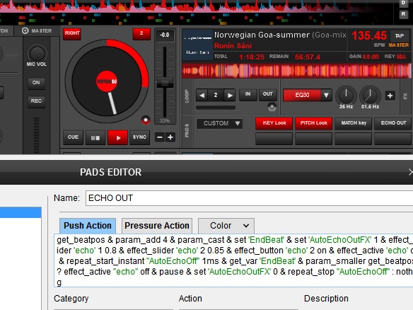Click the Name field containing ECHO OUT

point(249,198)
